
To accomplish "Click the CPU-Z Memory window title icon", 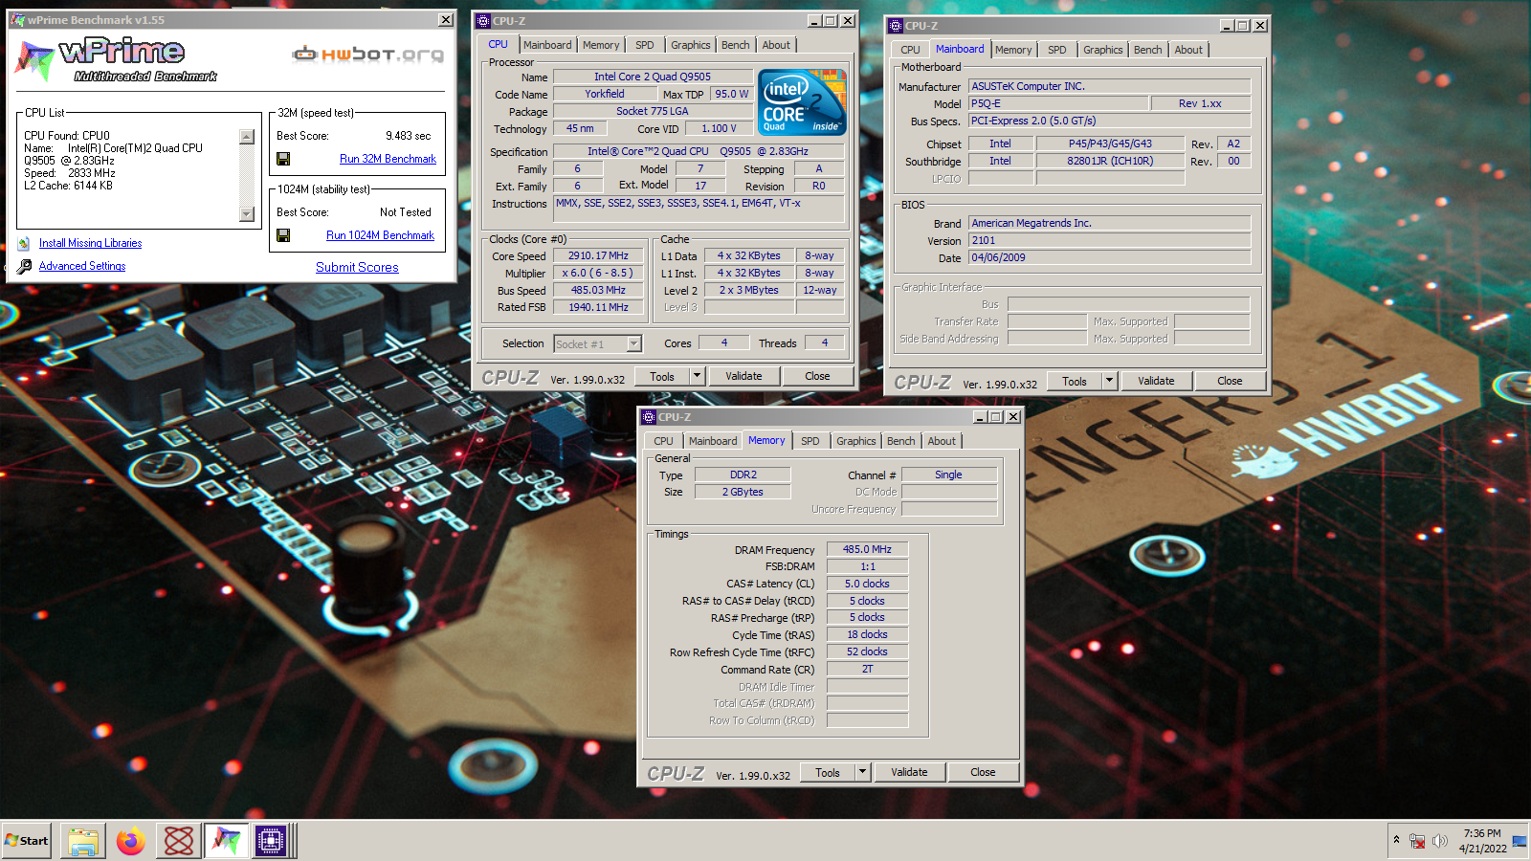I will tap(649, 417).
